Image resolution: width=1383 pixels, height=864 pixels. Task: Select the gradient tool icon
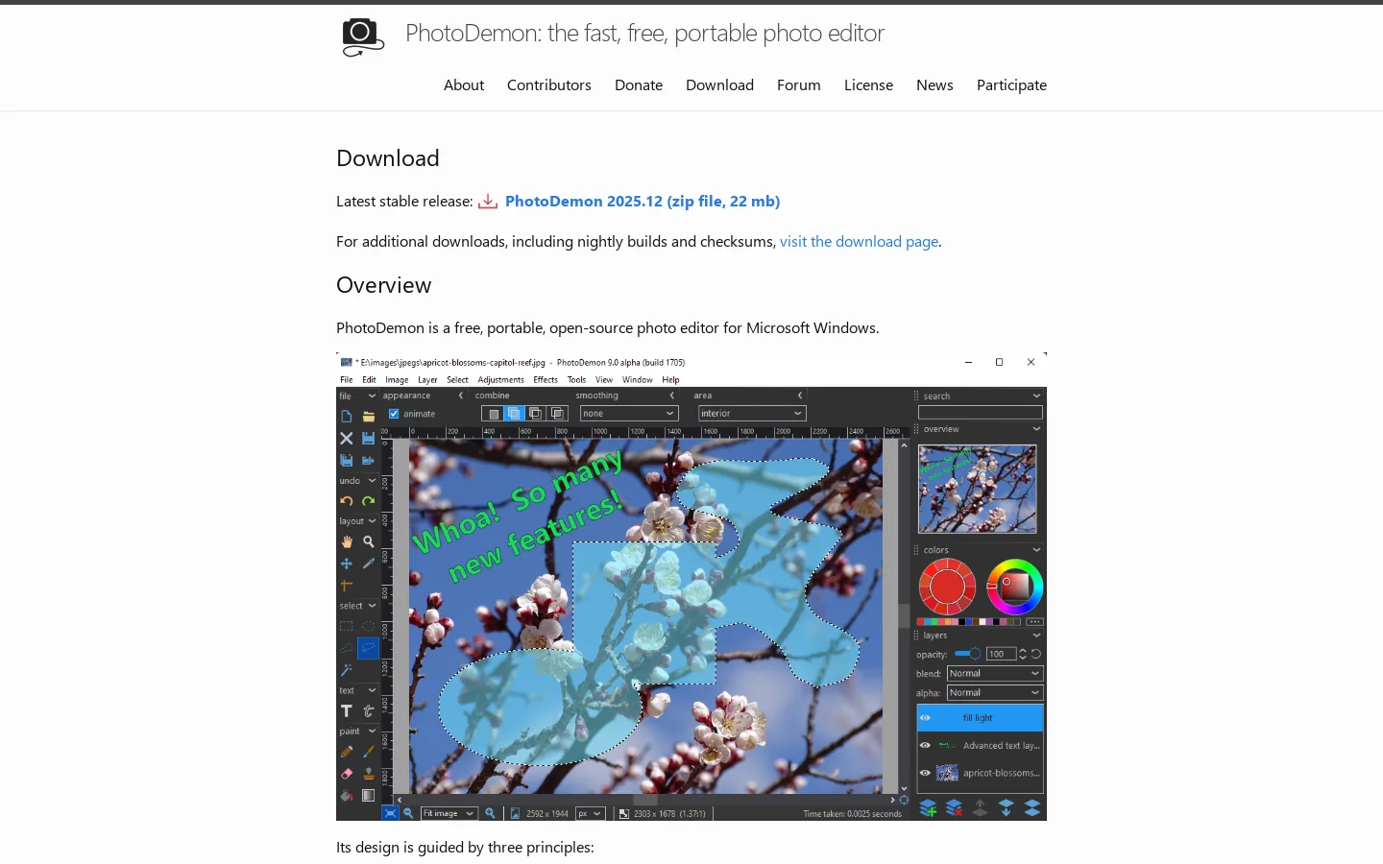tap(368, 795)
